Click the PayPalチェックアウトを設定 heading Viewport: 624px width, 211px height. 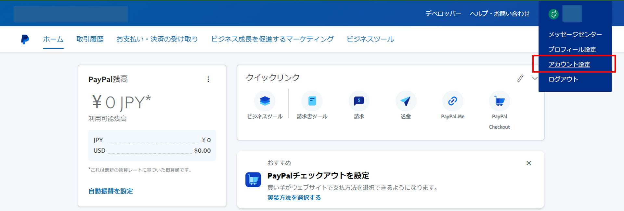coord(318,176)
